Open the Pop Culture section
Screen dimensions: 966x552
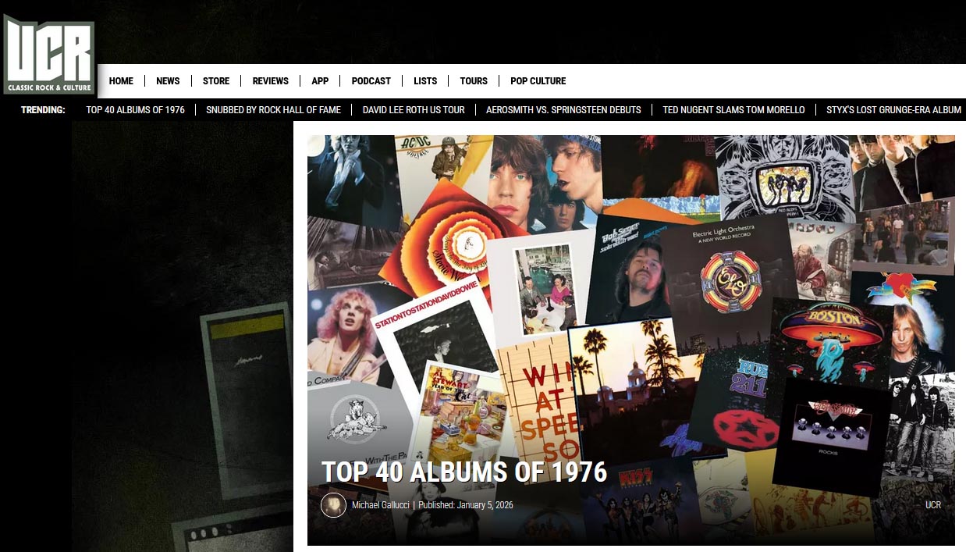tap(538, 81)
